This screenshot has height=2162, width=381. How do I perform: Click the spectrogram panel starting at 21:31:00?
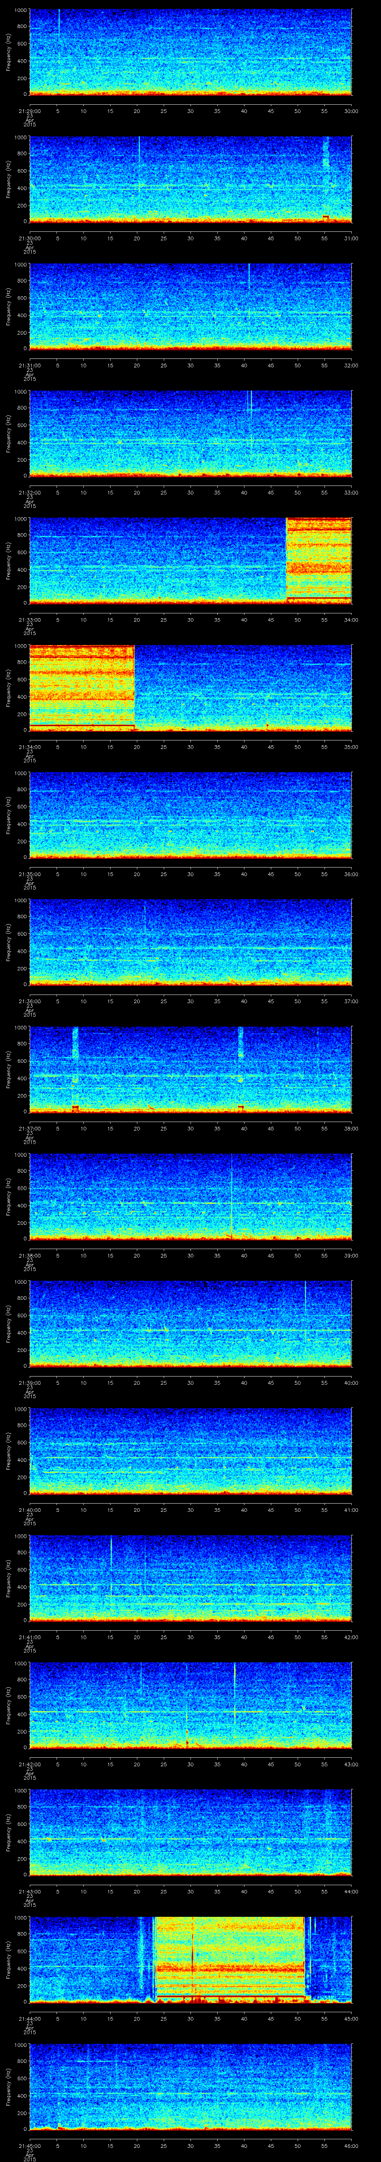(x=190, y=306)
